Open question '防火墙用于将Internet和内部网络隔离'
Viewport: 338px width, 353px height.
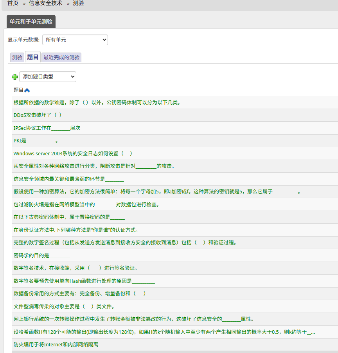[x=65, y=345]
